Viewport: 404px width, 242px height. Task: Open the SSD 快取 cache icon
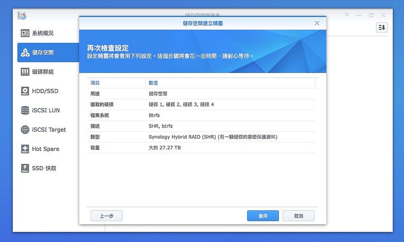click(x=25, y=168)
